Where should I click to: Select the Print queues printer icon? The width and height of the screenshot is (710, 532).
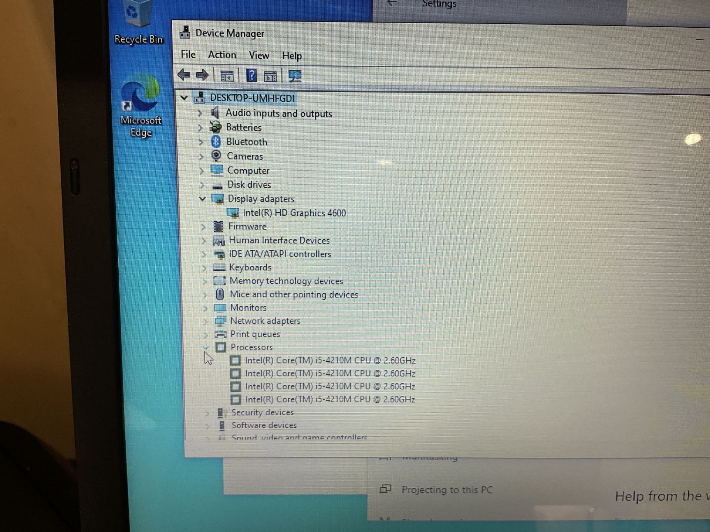[x=221, y=334]
